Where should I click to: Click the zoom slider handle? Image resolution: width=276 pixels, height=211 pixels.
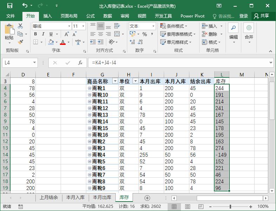point(230,206)
